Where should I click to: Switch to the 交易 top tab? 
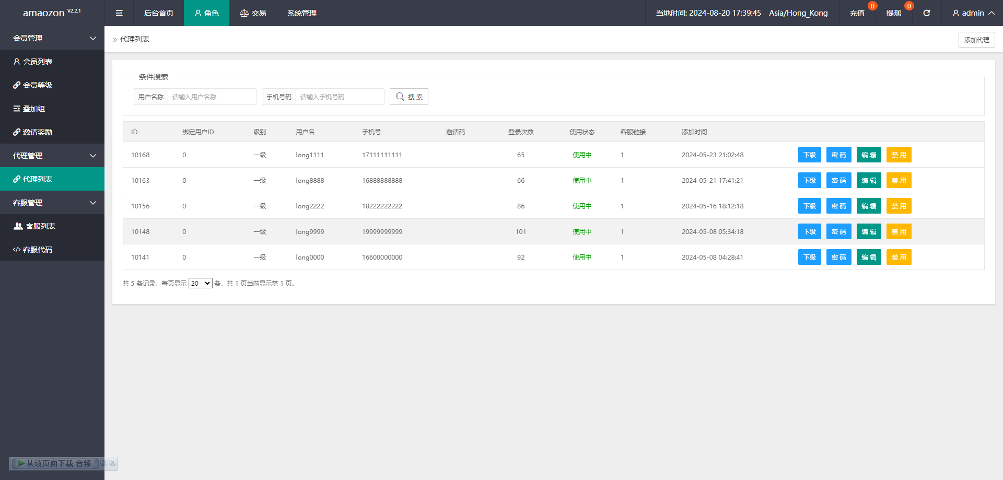pyautogui.click(x=253, y=13)
